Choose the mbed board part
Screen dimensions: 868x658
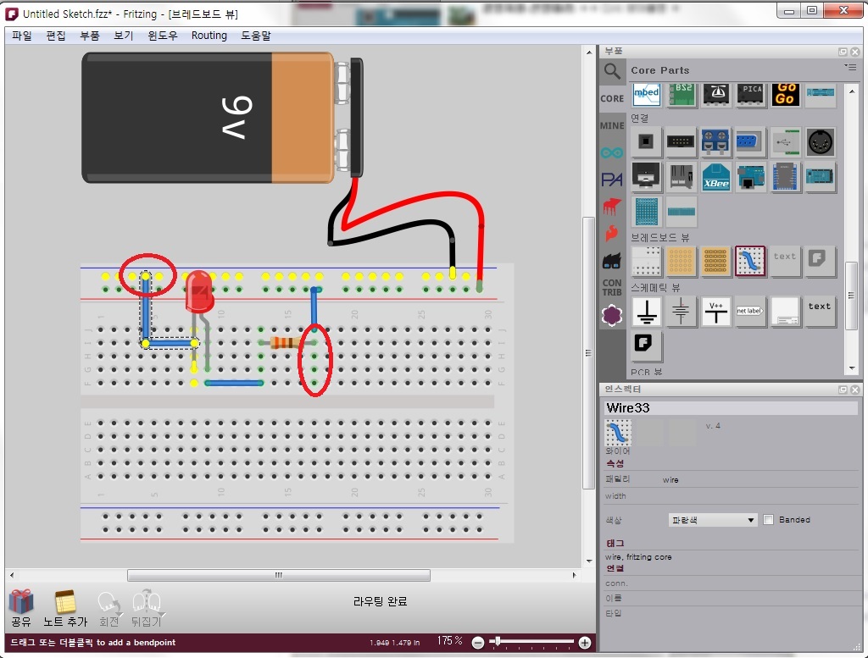647,94
